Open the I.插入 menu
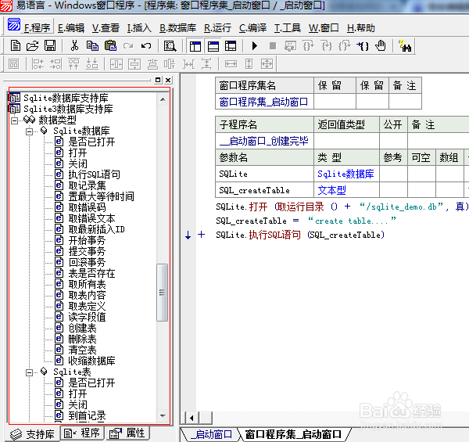 coord(139,28)
